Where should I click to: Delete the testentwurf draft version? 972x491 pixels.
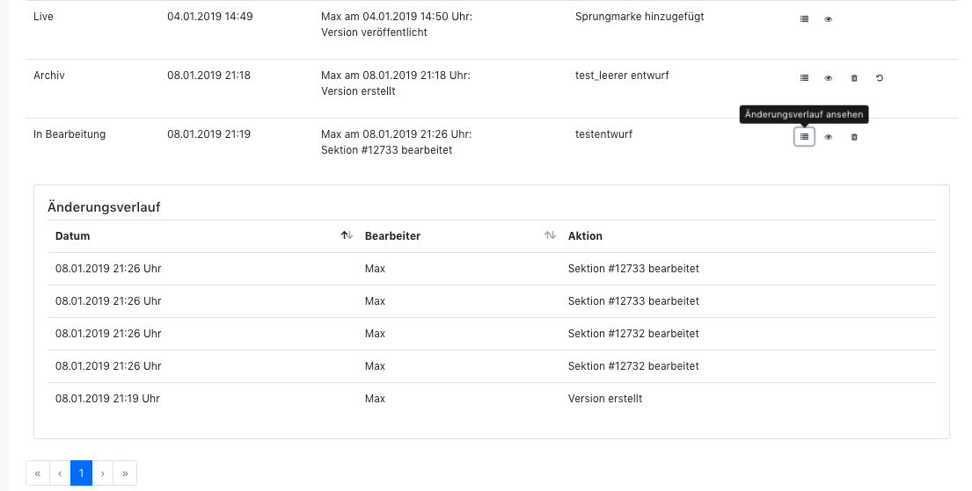pyautogui.click(x=854, y=137)
